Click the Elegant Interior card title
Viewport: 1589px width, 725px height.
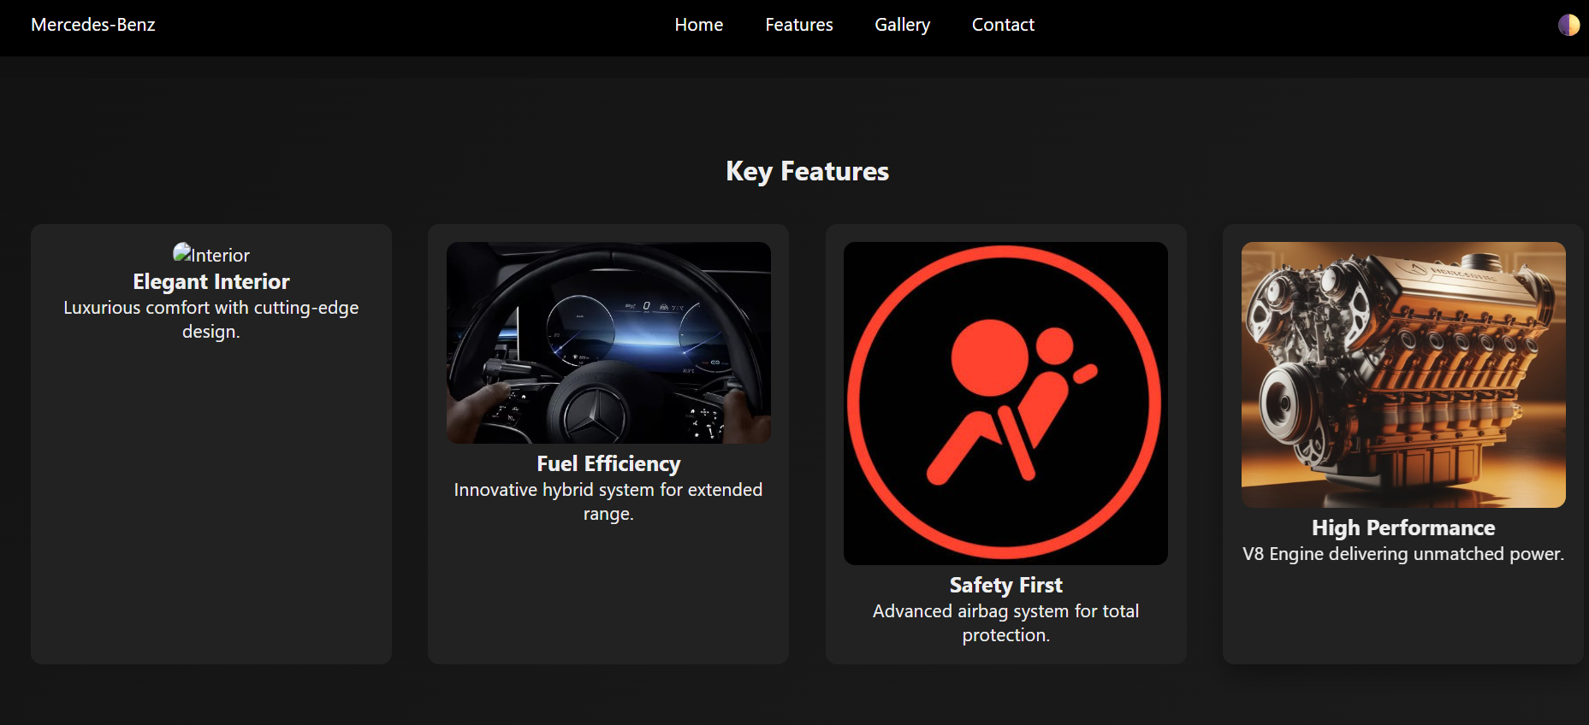pyautogui.click(x=211, y=281)
